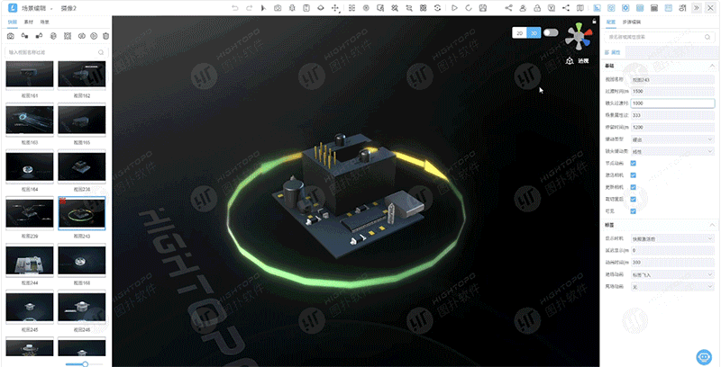
Task: Open the 缓动类型 easing dropdown
Action: coord(672,139)
